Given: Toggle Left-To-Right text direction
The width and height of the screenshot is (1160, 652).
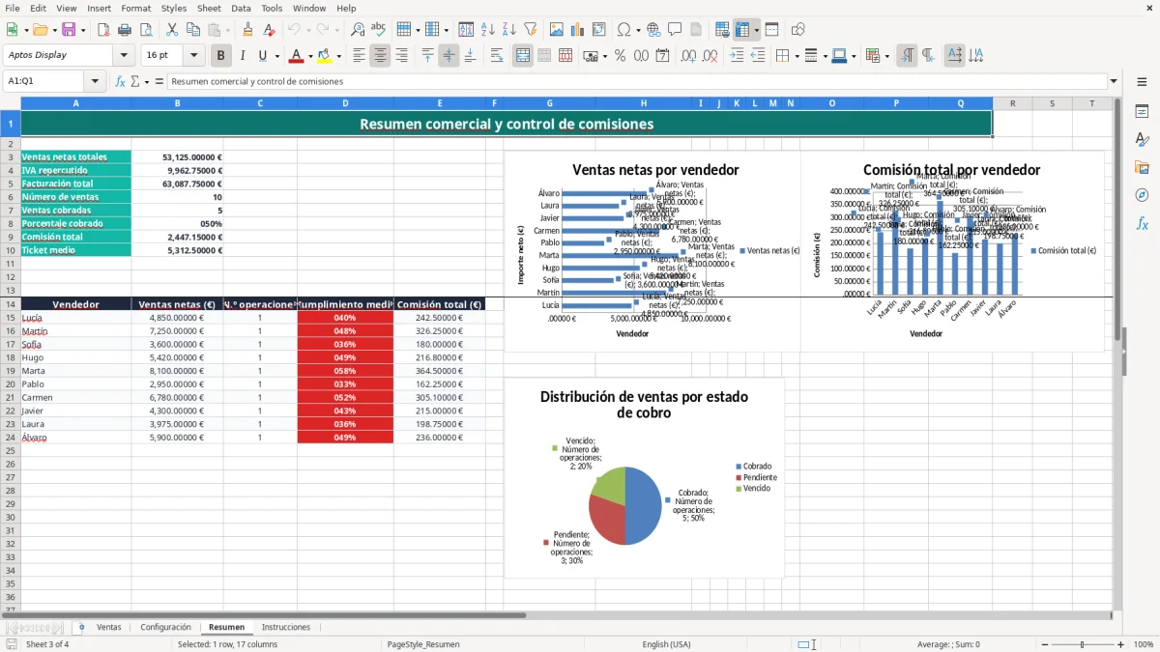Looking at the screenshot, I should click(907, 56).
